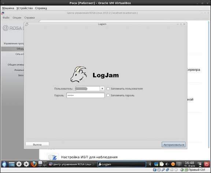The width and height of the screenshot is (211, 173).
Task: Open the VirtualBox 'Машина' menu
Action: pos(8,8)
